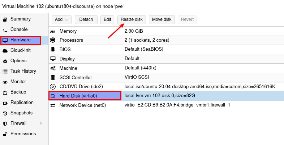Click the Backup floppy disk icon

[5, 92]
